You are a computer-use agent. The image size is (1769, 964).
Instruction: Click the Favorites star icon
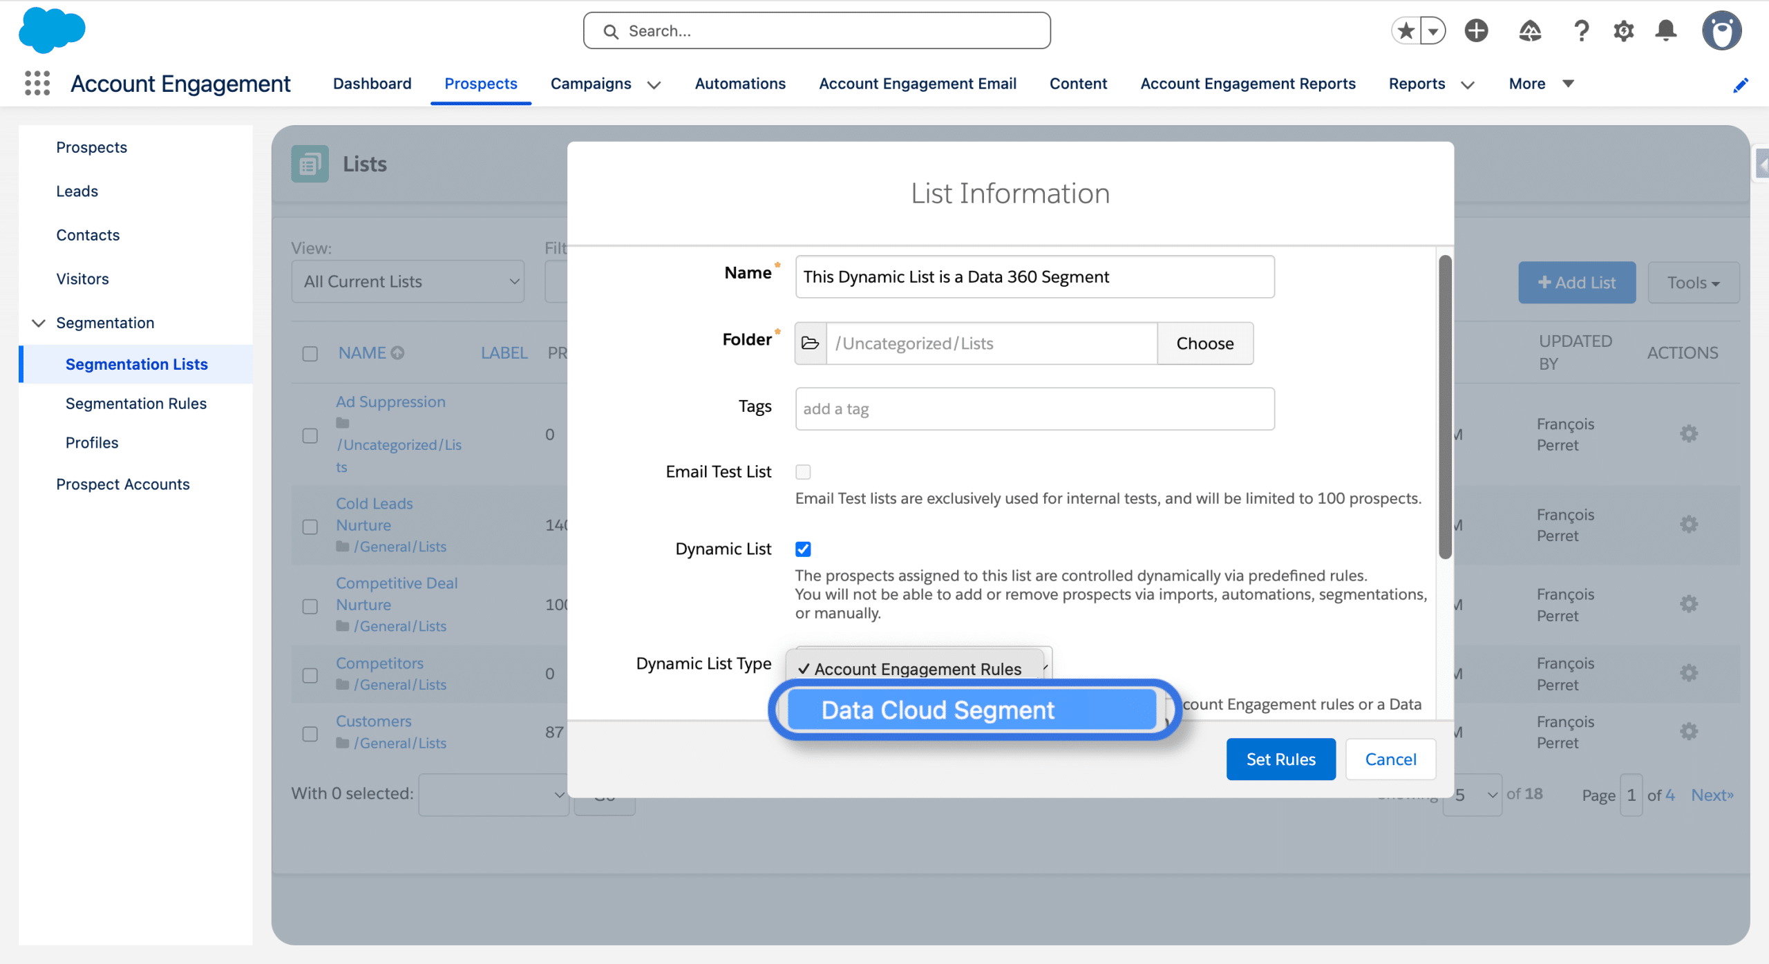click(1406, 30)
